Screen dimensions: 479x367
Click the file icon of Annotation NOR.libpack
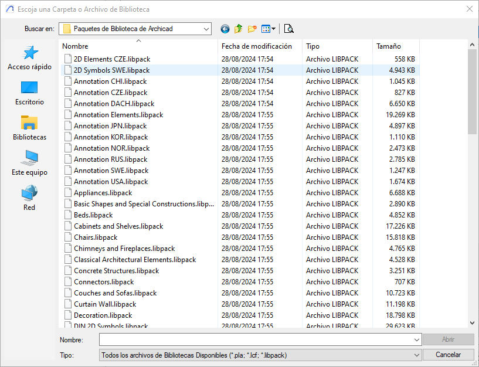click(x=68, y=148)
